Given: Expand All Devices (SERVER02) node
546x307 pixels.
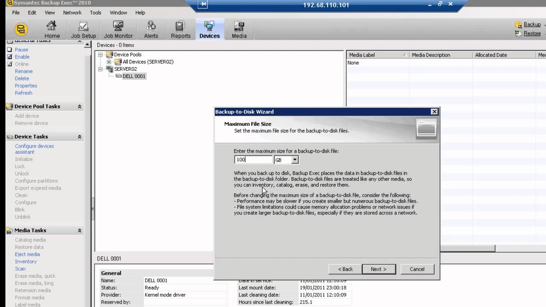Looking at the screenshot, I should coord(109,62).
